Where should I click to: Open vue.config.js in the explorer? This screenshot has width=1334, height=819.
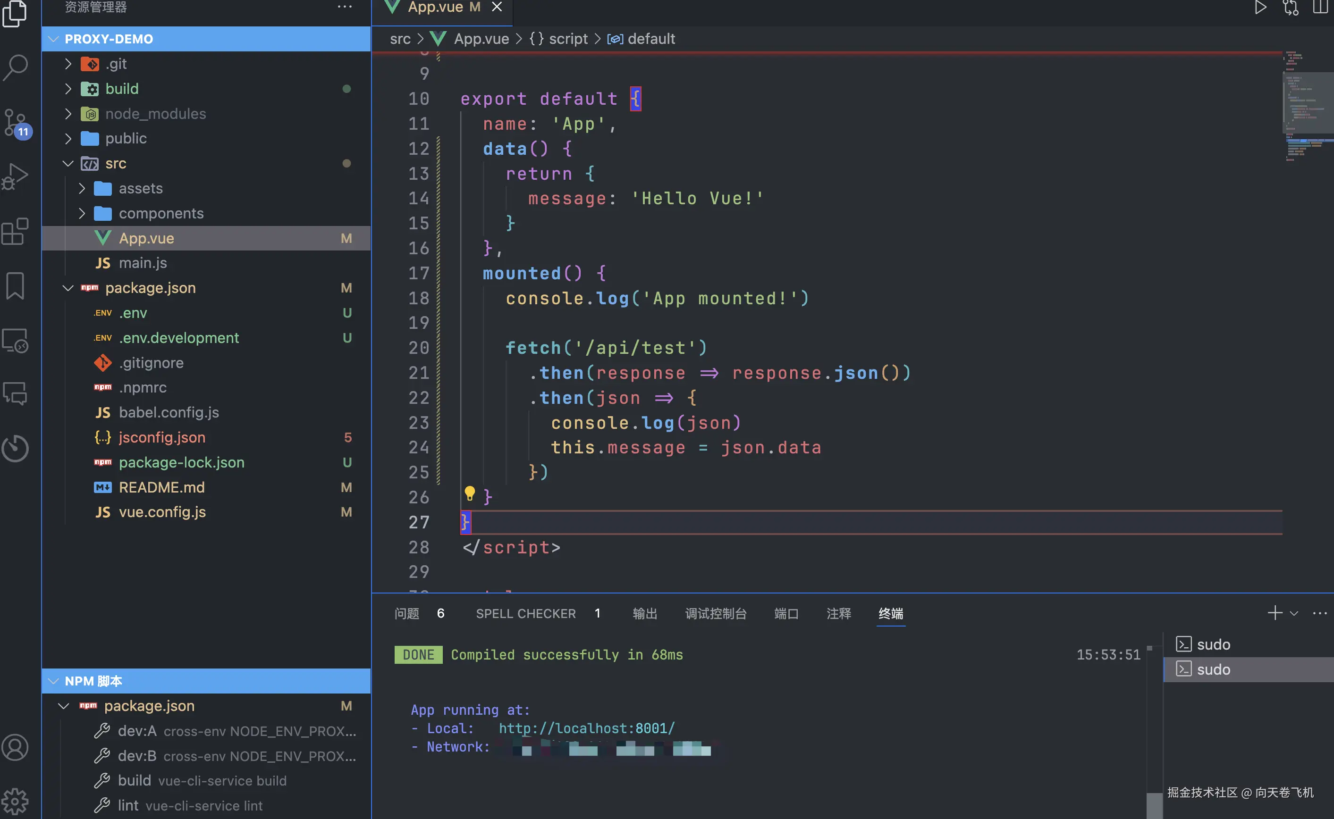pos(162,512)
